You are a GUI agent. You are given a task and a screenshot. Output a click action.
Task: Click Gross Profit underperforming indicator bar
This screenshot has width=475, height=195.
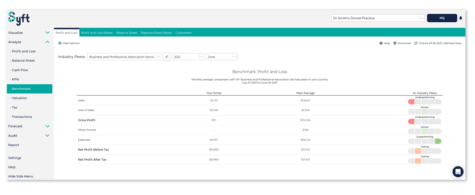point(425,121)
